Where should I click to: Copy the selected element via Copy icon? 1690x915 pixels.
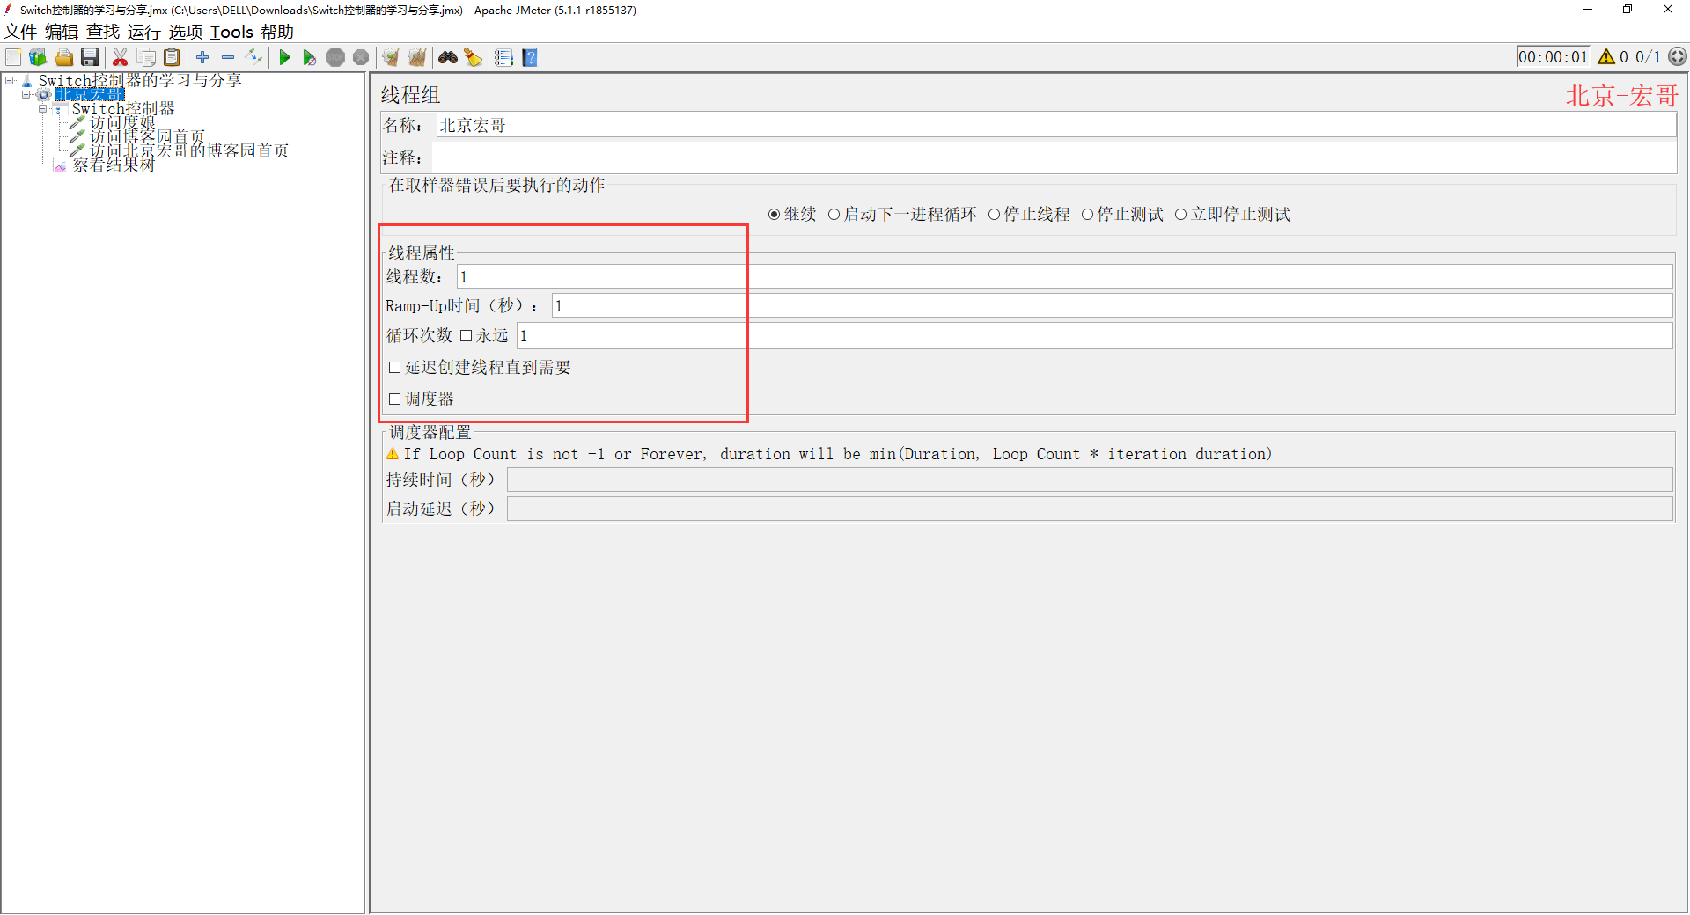point(147,57)
